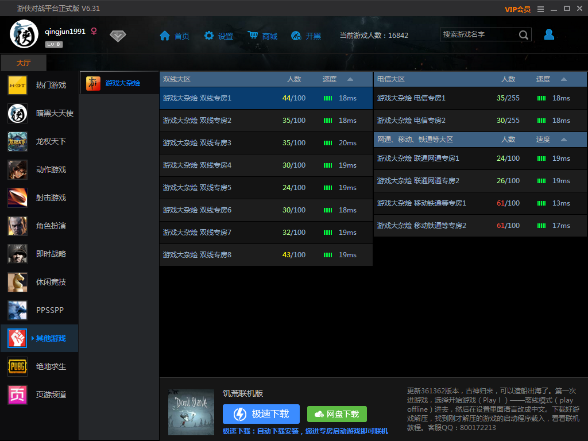Click the female gender symbol icon
The width and height of the screenshot is (588, 441).
pyautogui.click(x=94, y=31)
